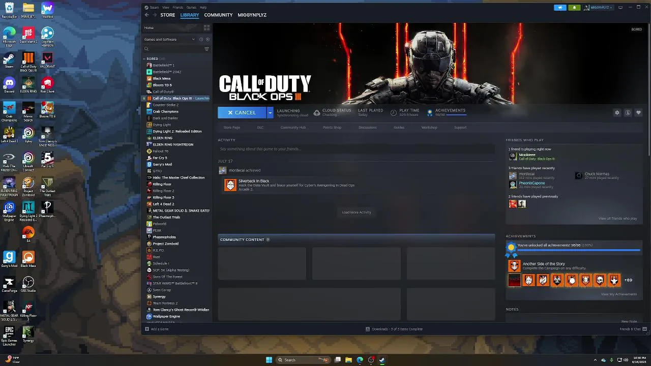Cancel the game launch
This screenshot has width=651, height=366.
pyautogui.click(x=242, y=113)
